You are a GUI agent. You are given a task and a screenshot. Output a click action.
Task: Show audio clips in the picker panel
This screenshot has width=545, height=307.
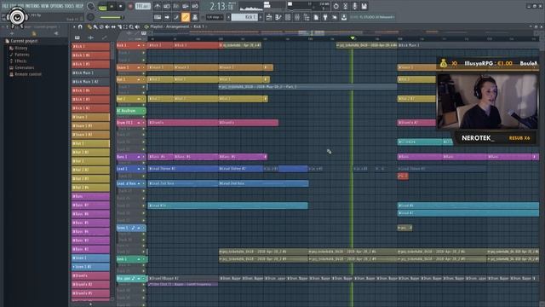(x=91, y=38)
